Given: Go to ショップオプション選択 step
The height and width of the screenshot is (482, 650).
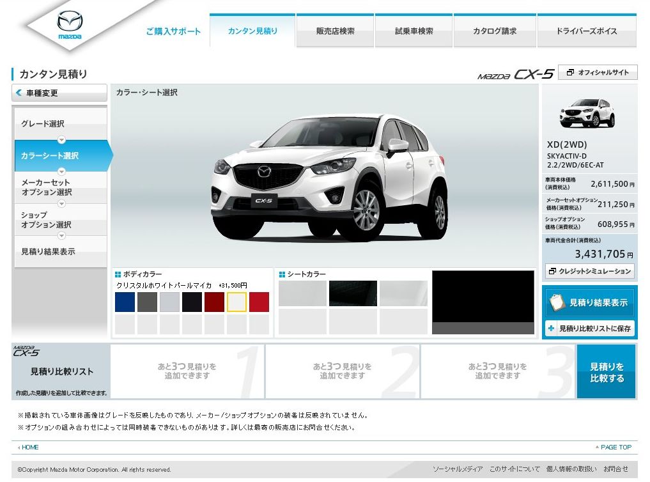Looking at the screenshot, I should tap(61, 220).
